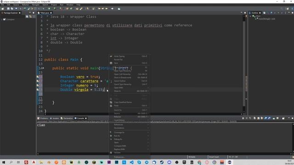
Task: Click the Open Type toolbar icon
Action: tap(77, 9)
